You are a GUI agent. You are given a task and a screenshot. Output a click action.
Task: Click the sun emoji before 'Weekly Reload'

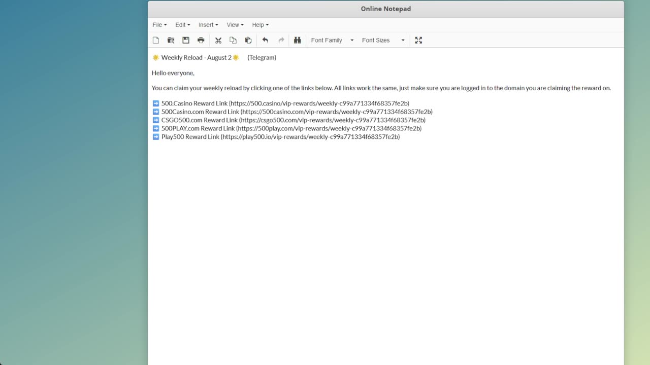156,57
